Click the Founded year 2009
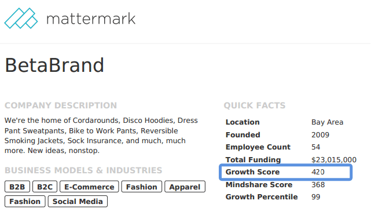This screenshot has width=371, height=215. (320, 135)
